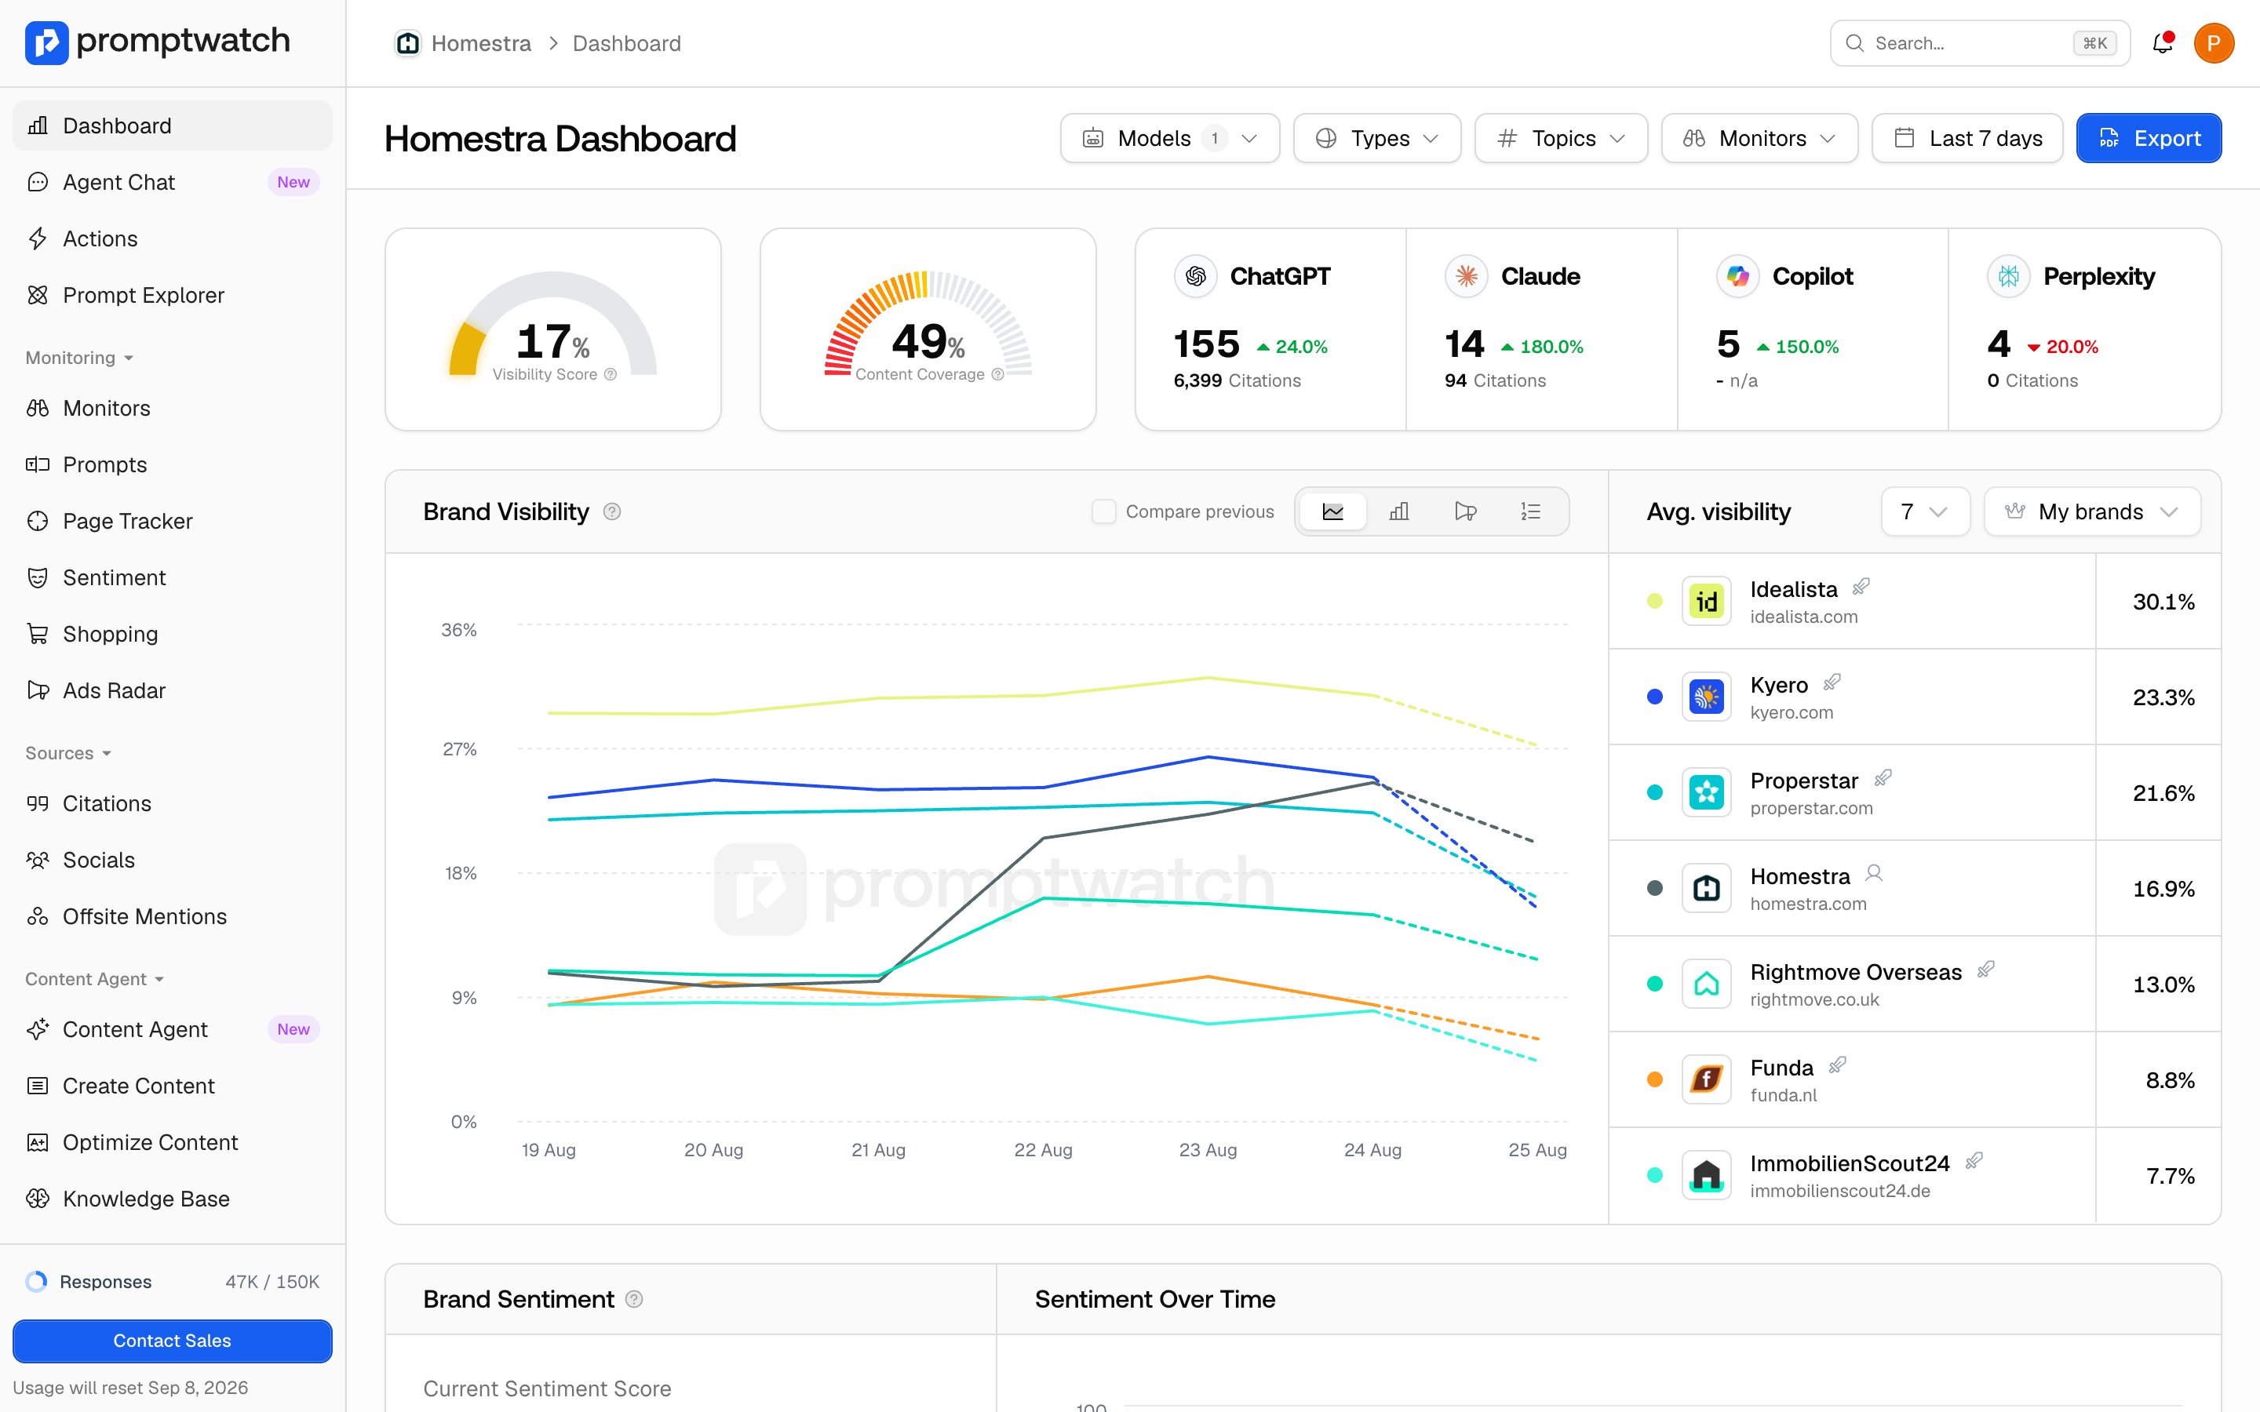
Task: Open the Models filter dropdown
Action: [x=1169, y=138]
